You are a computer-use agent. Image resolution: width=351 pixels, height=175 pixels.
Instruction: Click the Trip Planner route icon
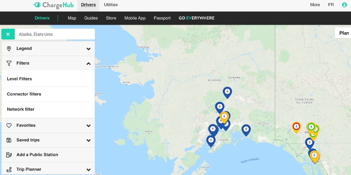coord(9,170)
